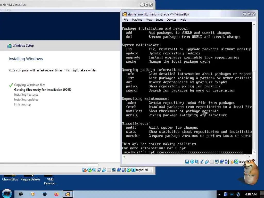This screenshot has height=198, width=264.
Task: Open the black circle app on taskbar
Action: [45, 194]
